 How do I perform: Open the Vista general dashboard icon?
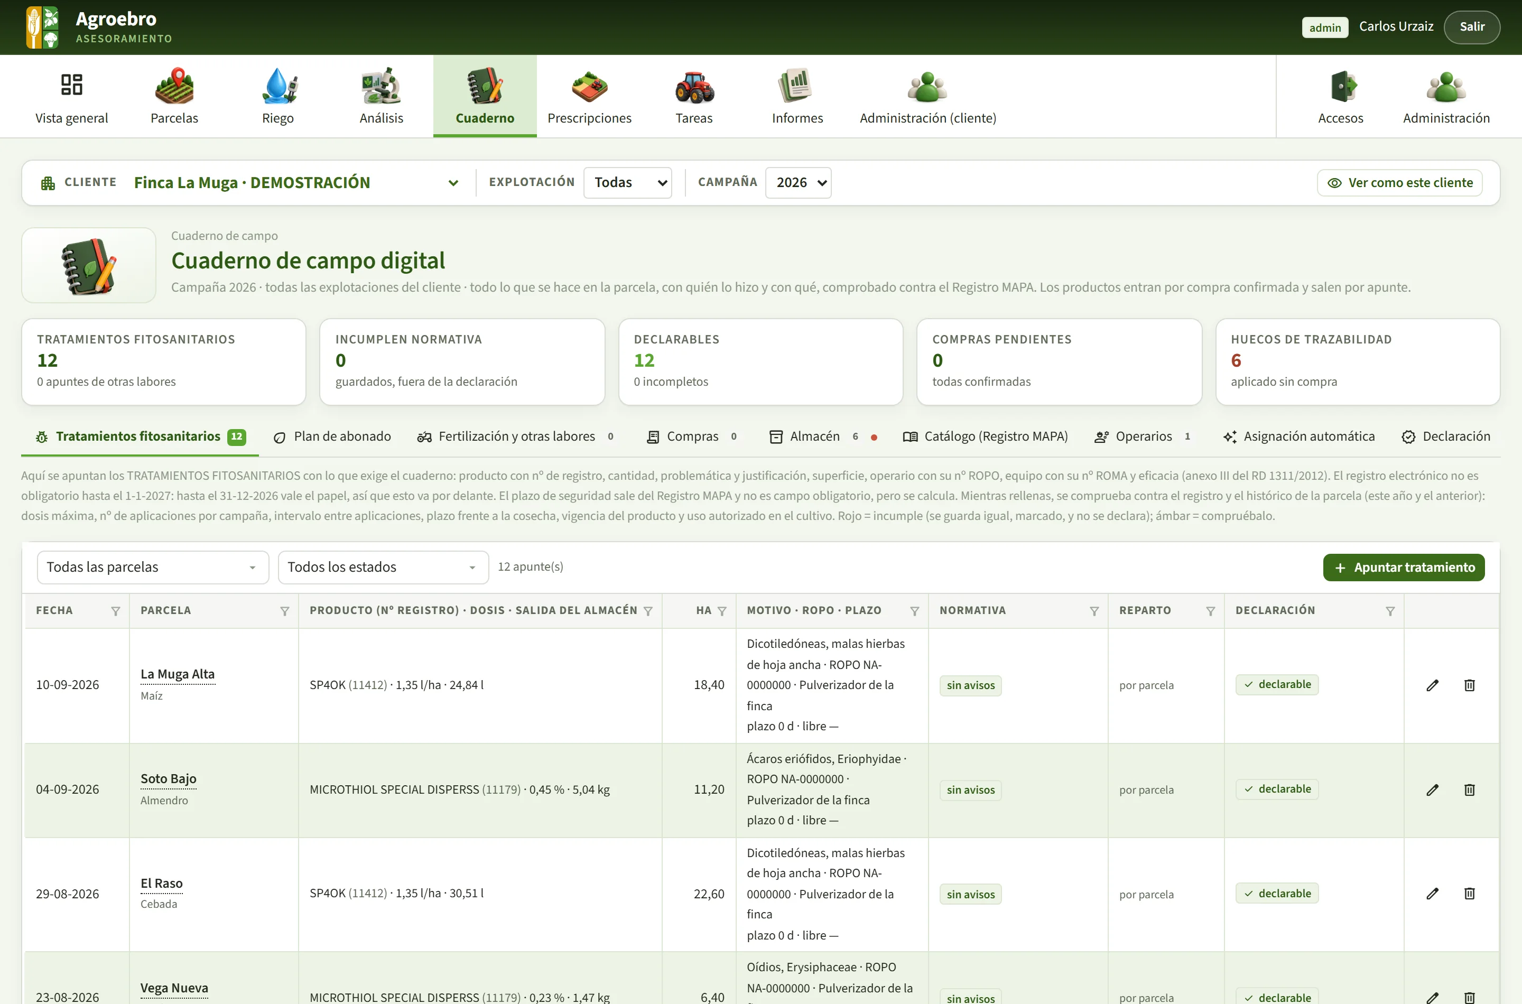tap(72, 85)
